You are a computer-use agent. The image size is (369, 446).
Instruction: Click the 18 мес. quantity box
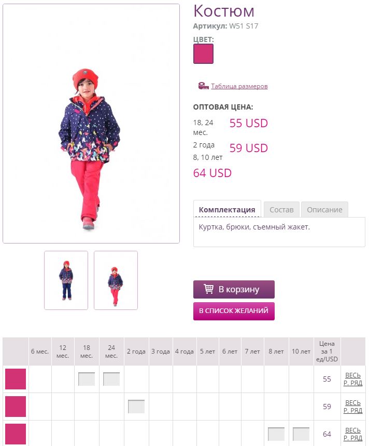point(87,379)
